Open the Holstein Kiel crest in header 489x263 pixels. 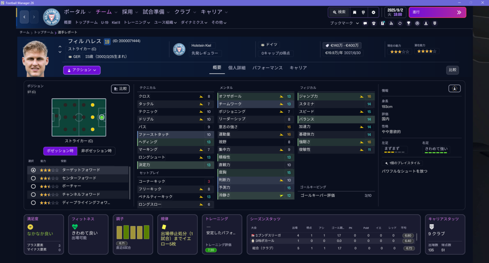51,17
